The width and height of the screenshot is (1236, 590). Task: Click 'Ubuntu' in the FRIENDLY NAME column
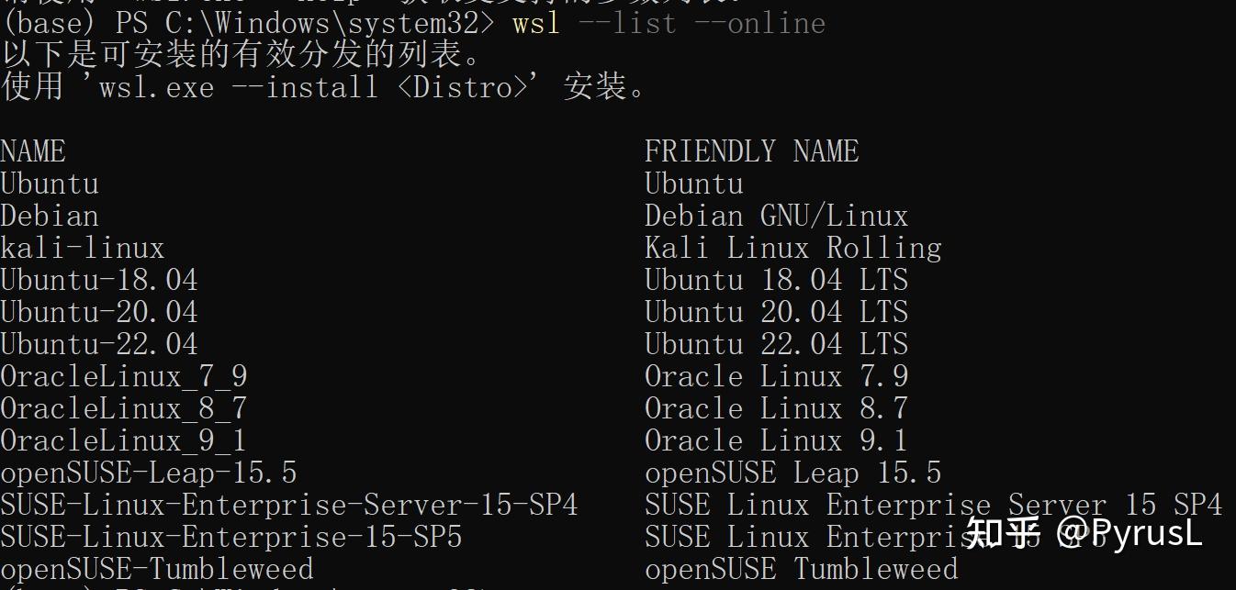click(693, 184)
